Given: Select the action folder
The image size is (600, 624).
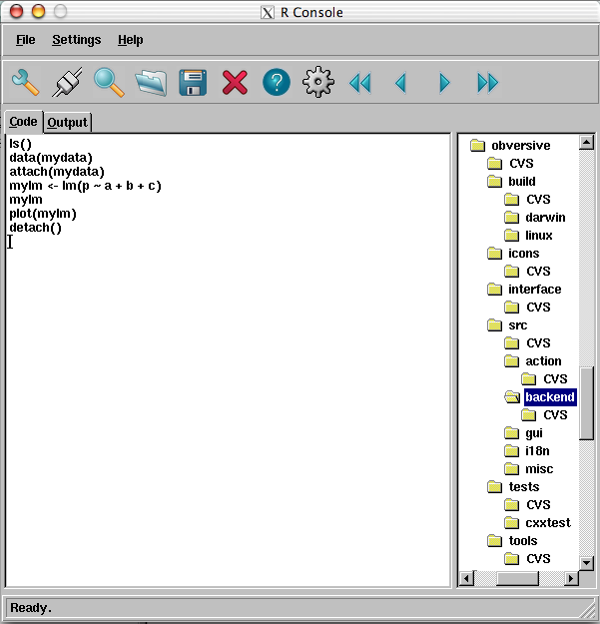Looking at the screenshot, I should point(543,361).
